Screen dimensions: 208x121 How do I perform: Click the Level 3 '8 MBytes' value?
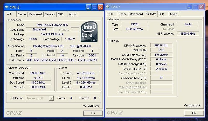(86, 87)
